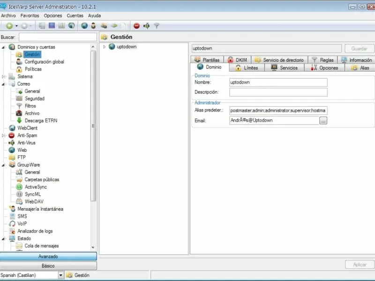Switch to the Plantillas tab

[207, 60]
